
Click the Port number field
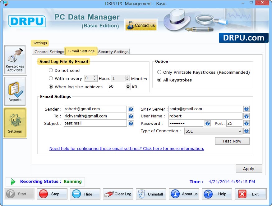pyautogui.click(x=234, y=123)
